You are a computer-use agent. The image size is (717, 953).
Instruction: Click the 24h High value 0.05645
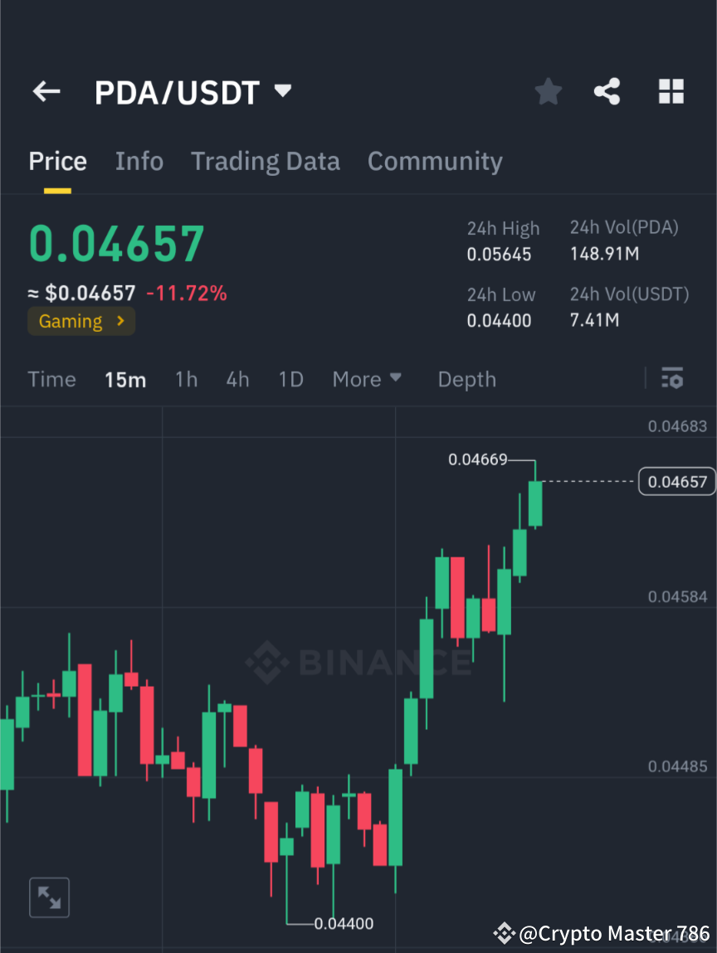point(500,255)
